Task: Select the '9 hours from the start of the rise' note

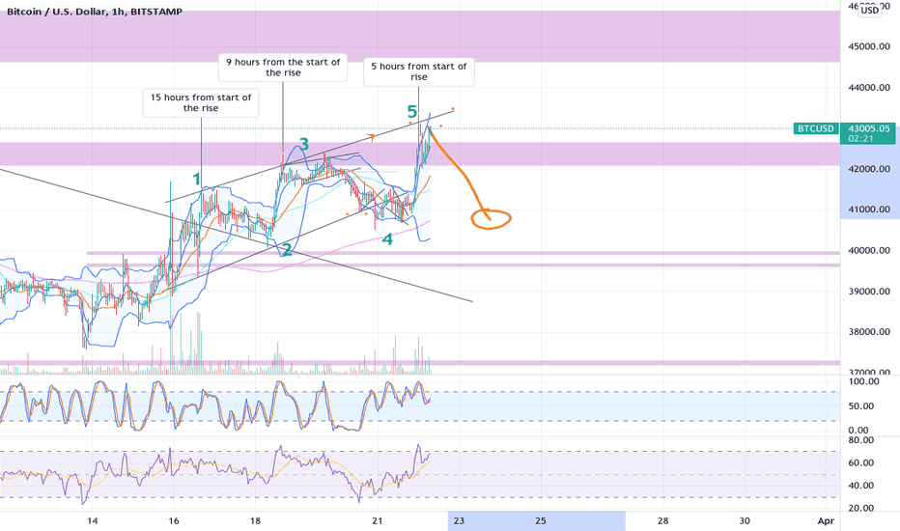Action: click(283, 68)
